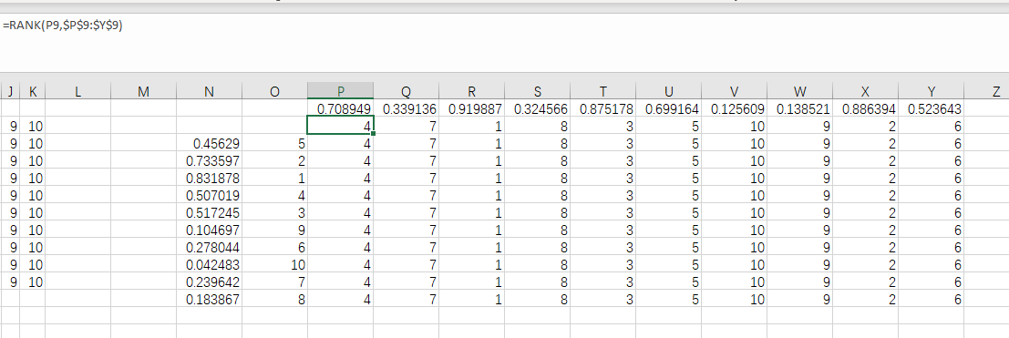This screenshot has height=338, width=1009.
Task: Select the cell with value 0.183867
Action: (209, 299)
